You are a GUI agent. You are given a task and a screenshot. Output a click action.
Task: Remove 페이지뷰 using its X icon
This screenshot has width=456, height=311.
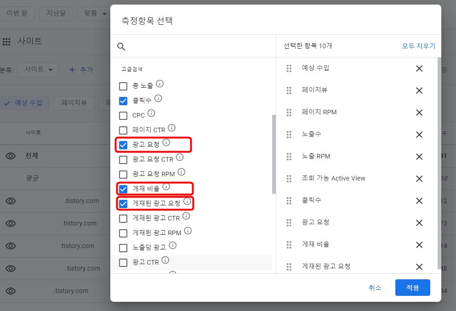point(419,90)
